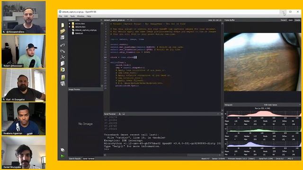The width and height of the screenshot is (303, 170).
Task: Click the serial terminal clear icon
Action: point(120,114)
